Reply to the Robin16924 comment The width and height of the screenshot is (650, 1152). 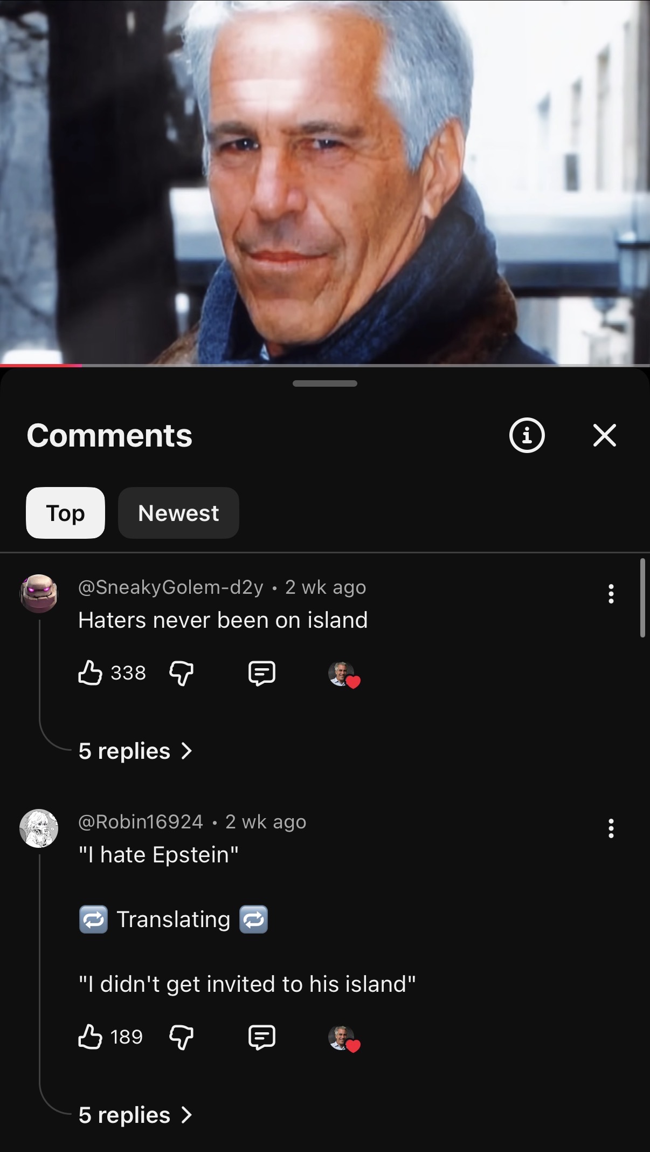coord(262,1037)
